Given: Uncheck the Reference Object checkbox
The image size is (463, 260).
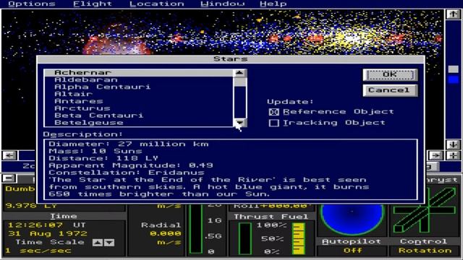Looking at the screenshot, I should (273, 112).
